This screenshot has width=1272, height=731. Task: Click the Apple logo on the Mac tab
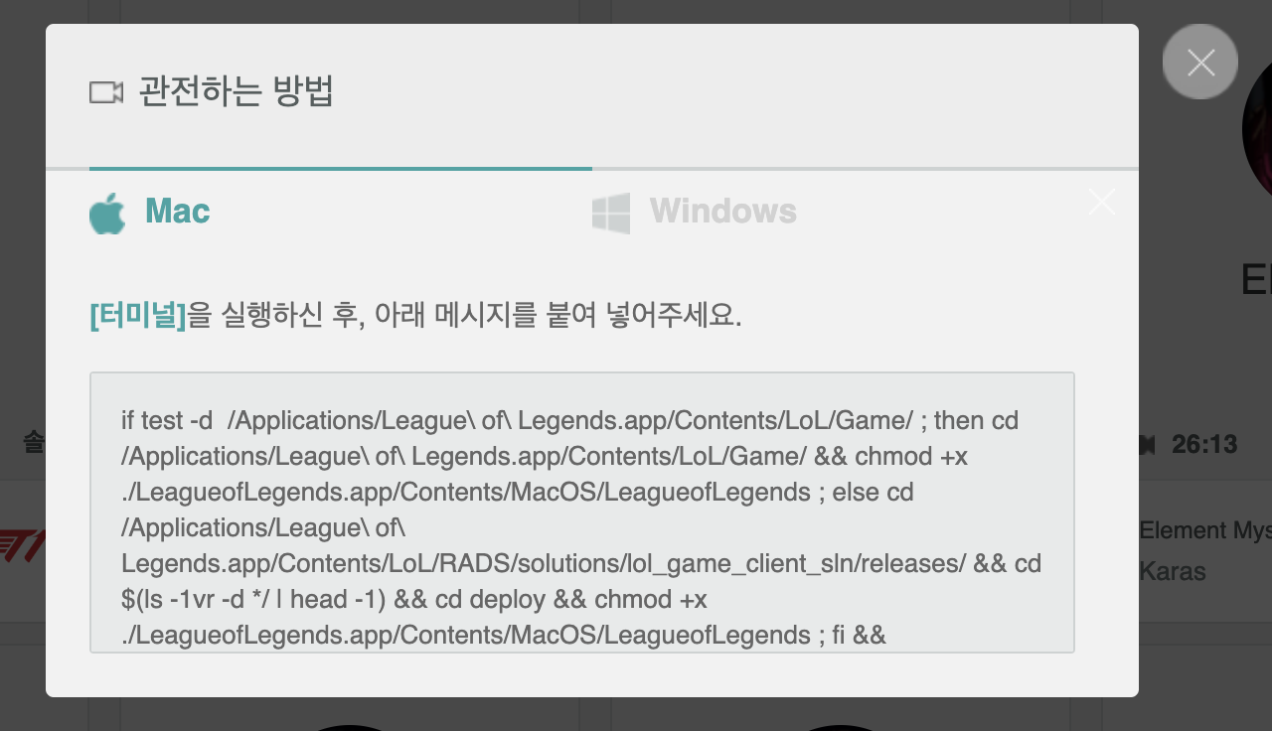107,213
